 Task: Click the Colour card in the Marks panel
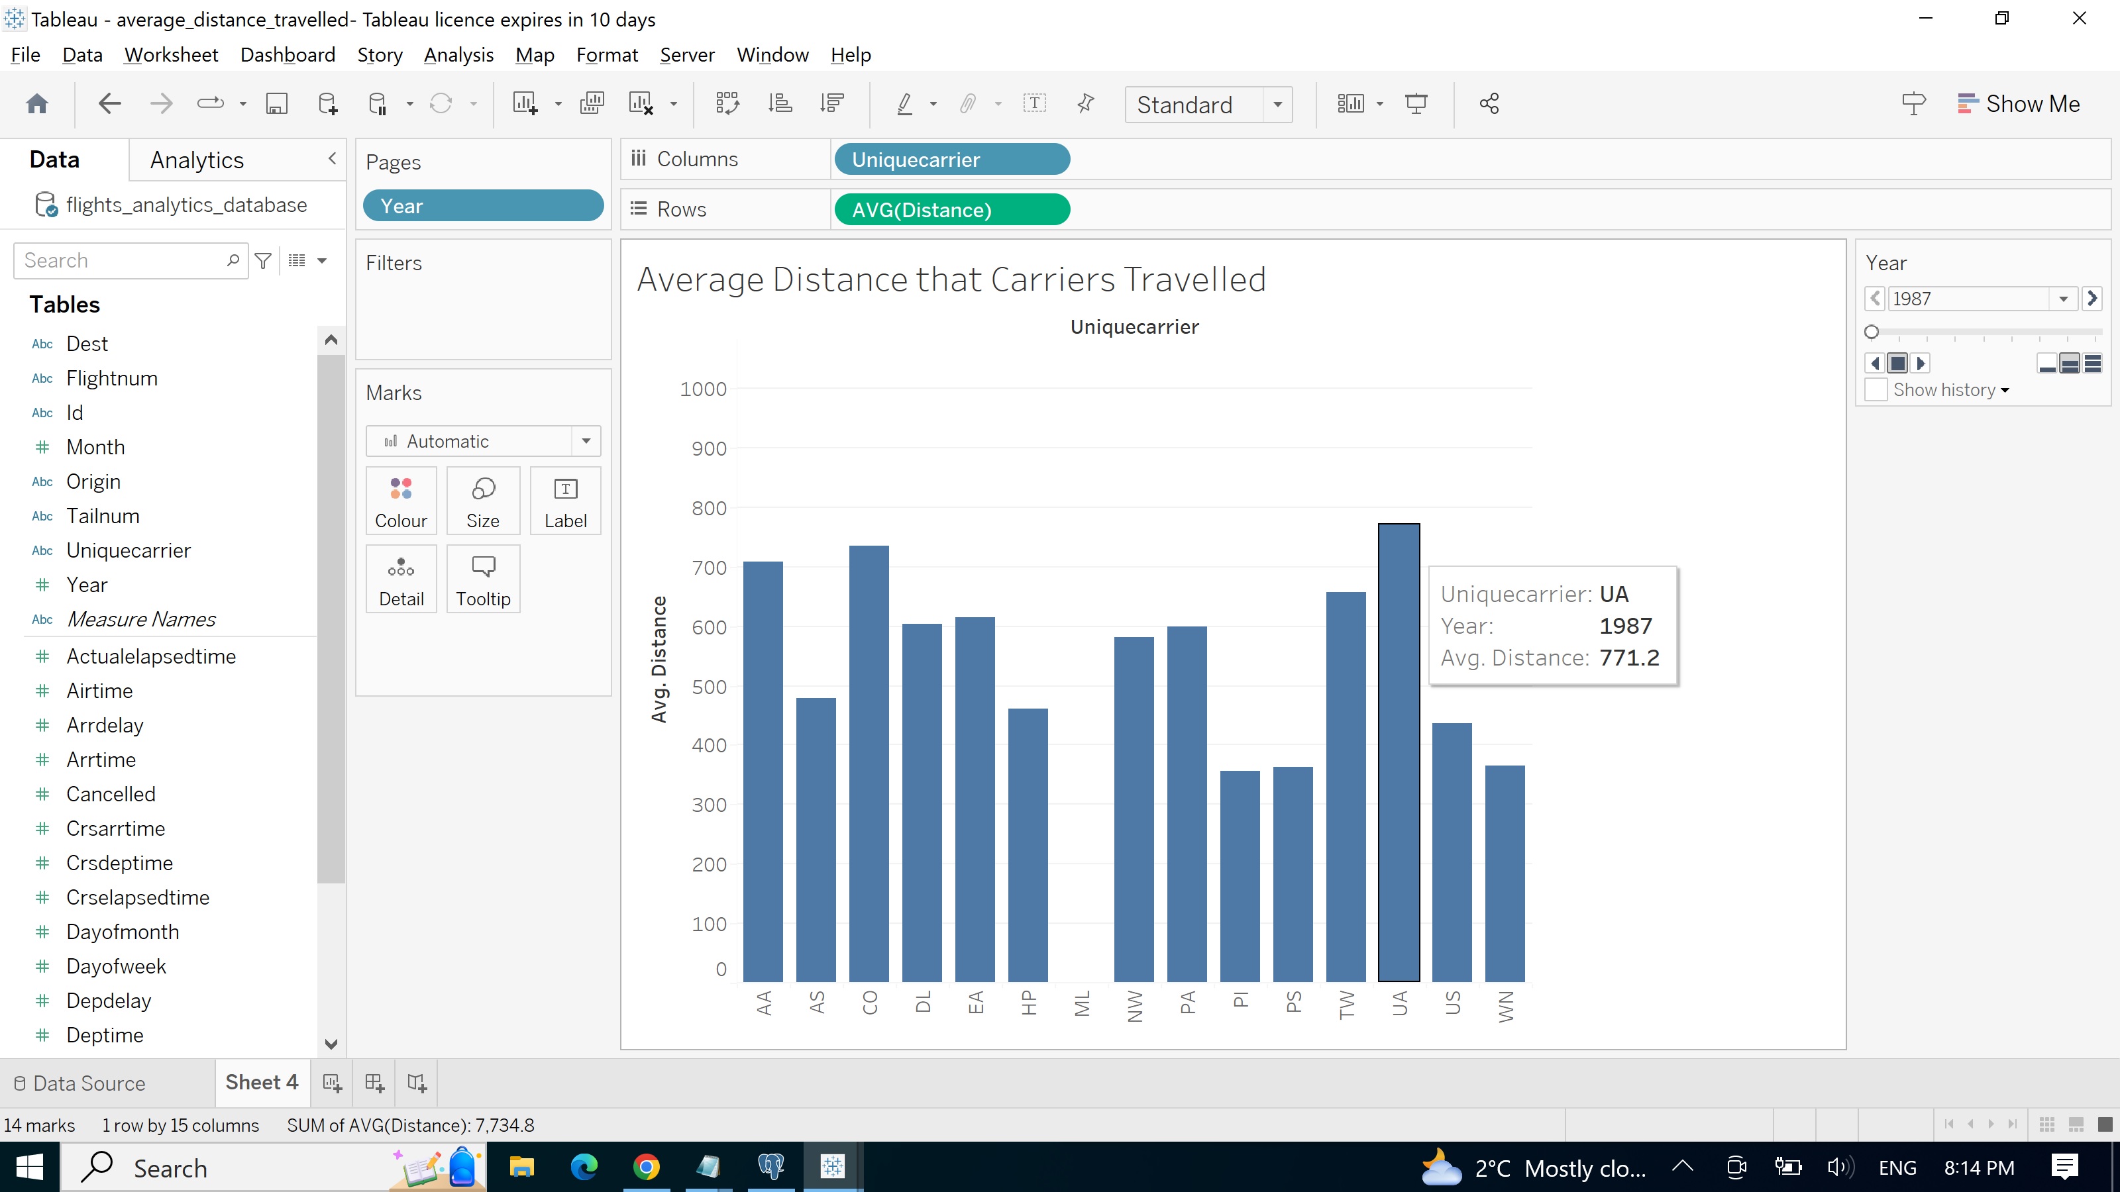[x=401, y=500]
